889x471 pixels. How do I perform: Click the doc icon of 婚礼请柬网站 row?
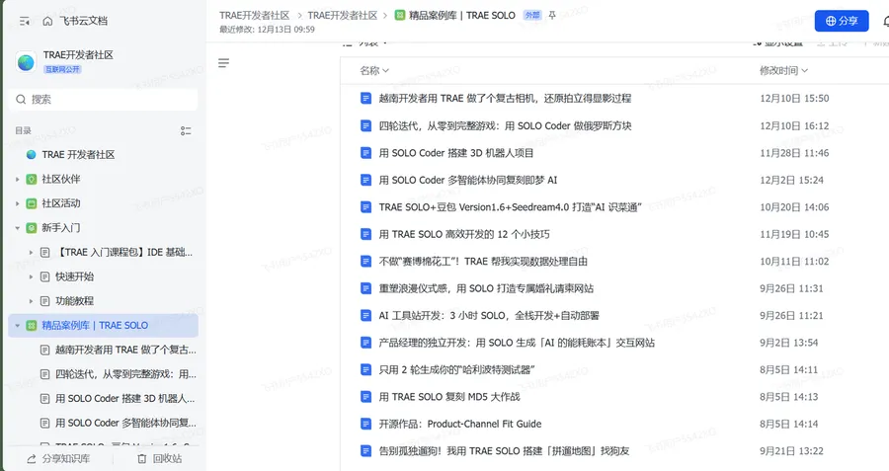tap(366, 288)
